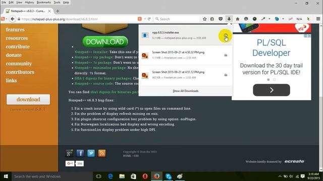Viewport: 323px width, 181px height.
Task: Click the Twitter social icon
Action: point(91,153)
